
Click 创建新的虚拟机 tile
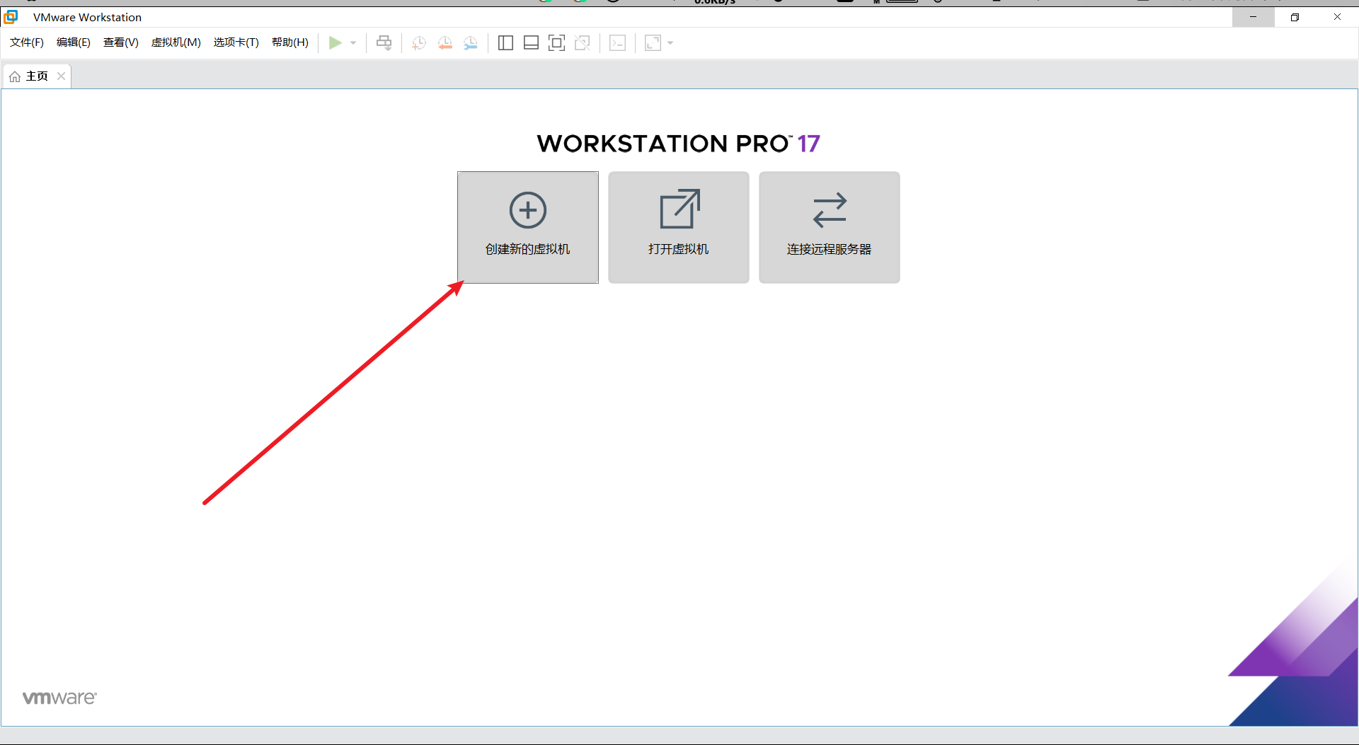(528, 227)
